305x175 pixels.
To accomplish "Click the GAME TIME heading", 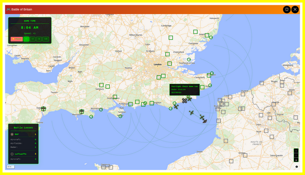I will click(x=30, y=21).
